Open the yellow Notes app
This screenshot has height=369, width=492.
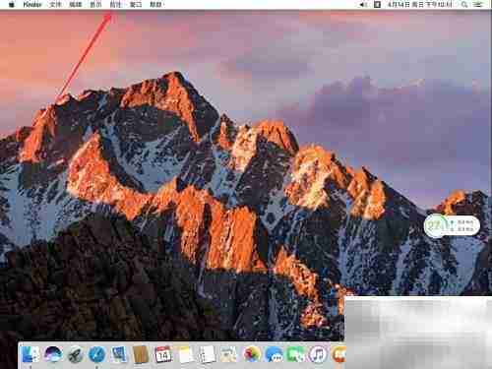click(185, 355)
